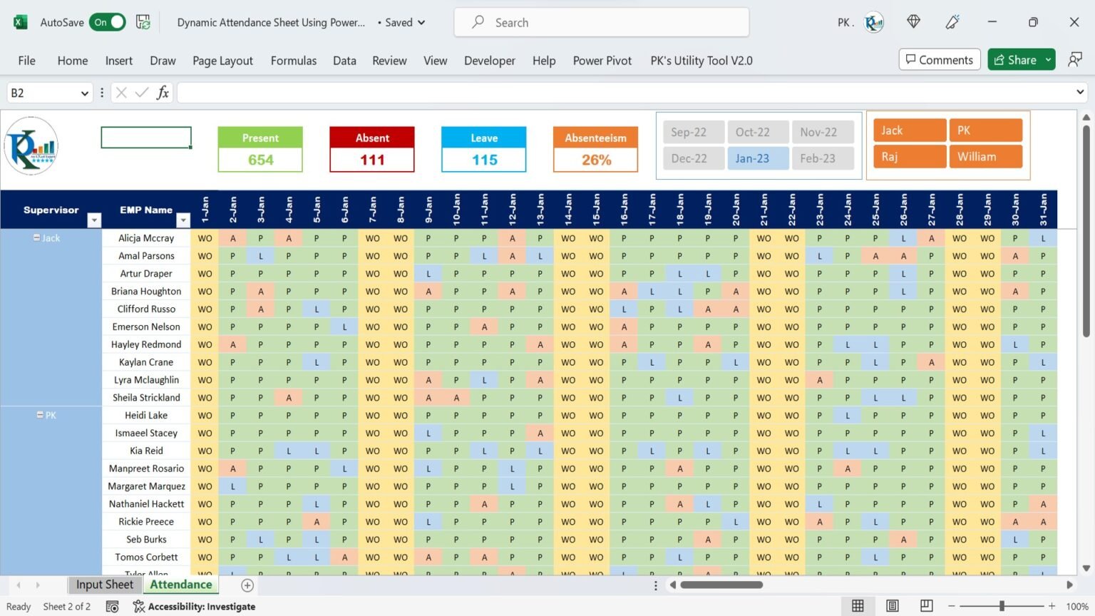Screen dimensions: 1095x616
Task: Add a new sheet with plus icon
Action: point(247,585)
